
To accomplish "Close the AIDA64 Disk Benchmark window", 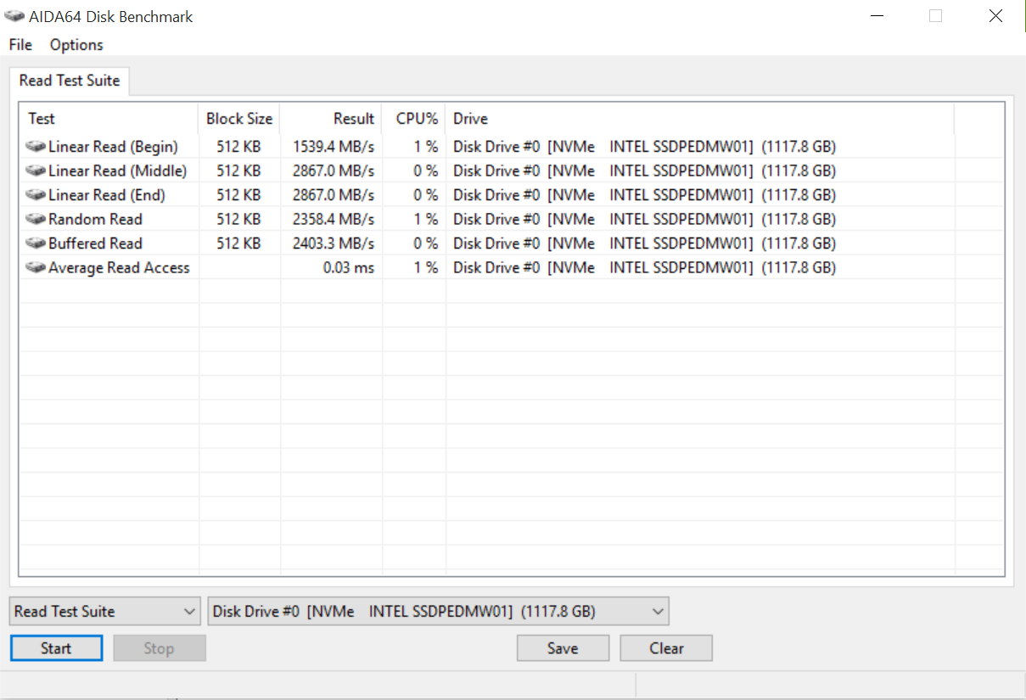I will point(995,16).
